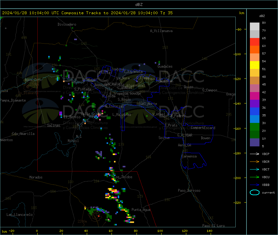Click the Nihuil place label
Screen dimensions: 278x235
click(73, 141)
